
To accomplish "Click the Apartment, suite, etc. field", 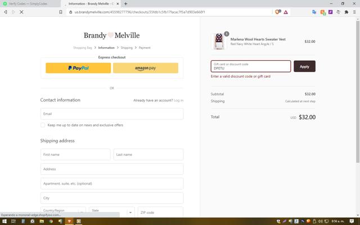I will point(112,183).
